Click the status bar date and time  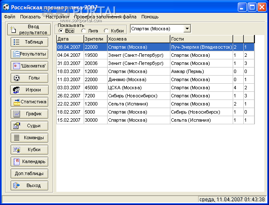point(232,199)
